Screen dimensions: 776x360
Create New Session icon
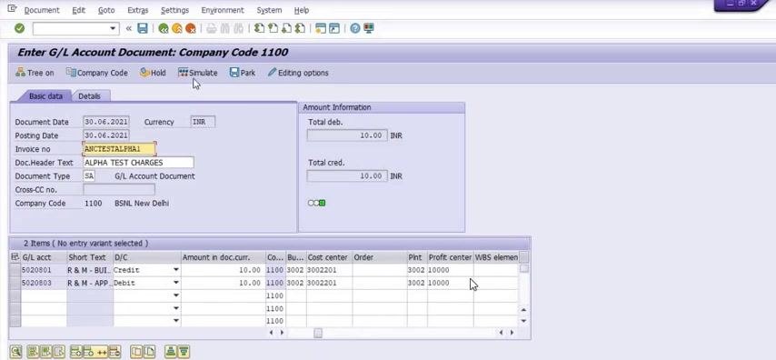[321, 29]
